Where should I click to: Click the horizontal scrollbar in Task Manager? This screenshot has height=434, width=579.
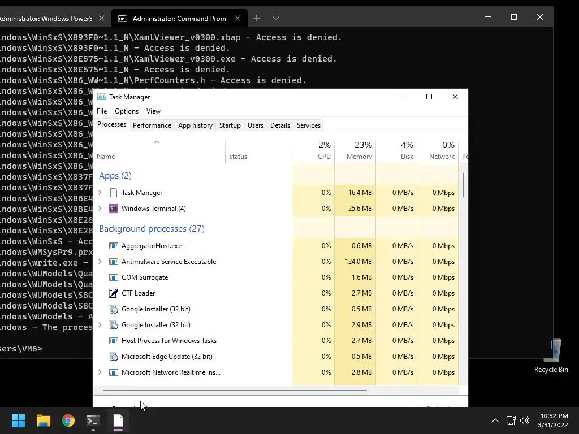235,390
